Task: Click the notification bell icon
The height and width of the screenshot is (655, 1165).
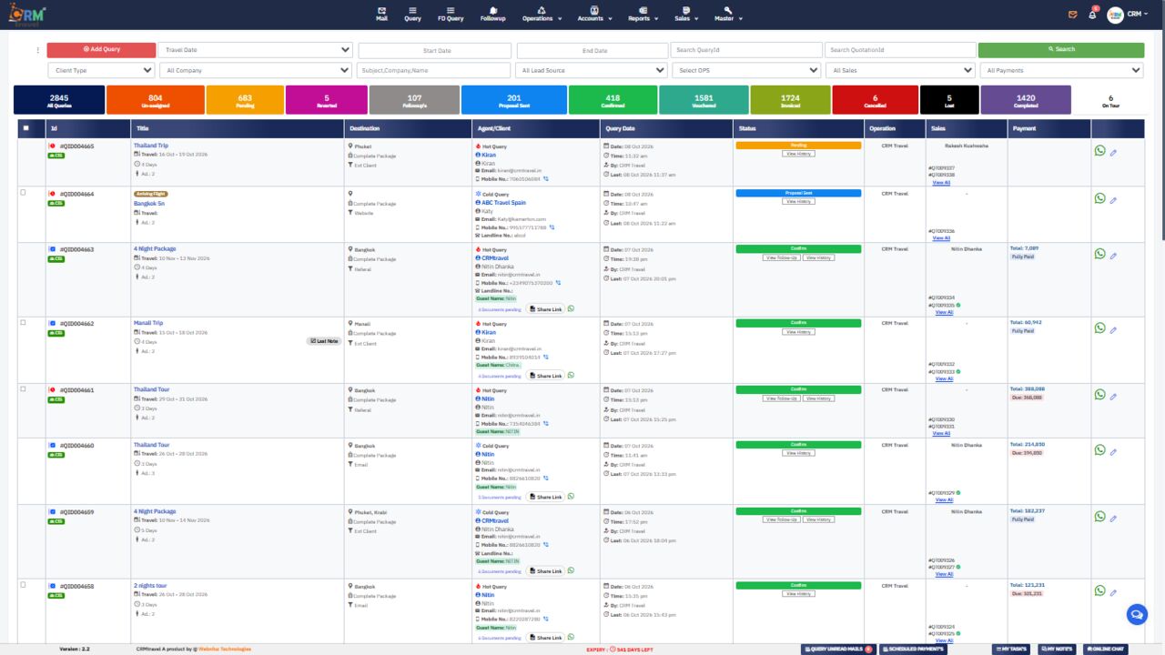Action: click(1092, 16)
